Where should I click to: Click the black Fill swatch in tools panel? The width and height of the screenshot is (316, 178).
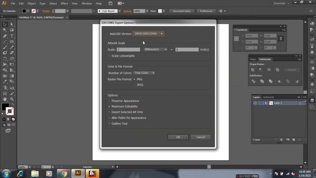tap(5, 107)
